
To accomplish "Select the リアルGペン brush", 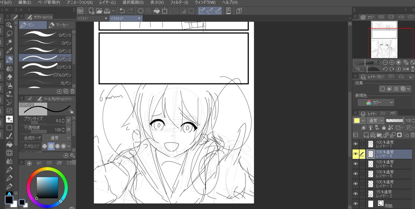I will coord(45,74).
